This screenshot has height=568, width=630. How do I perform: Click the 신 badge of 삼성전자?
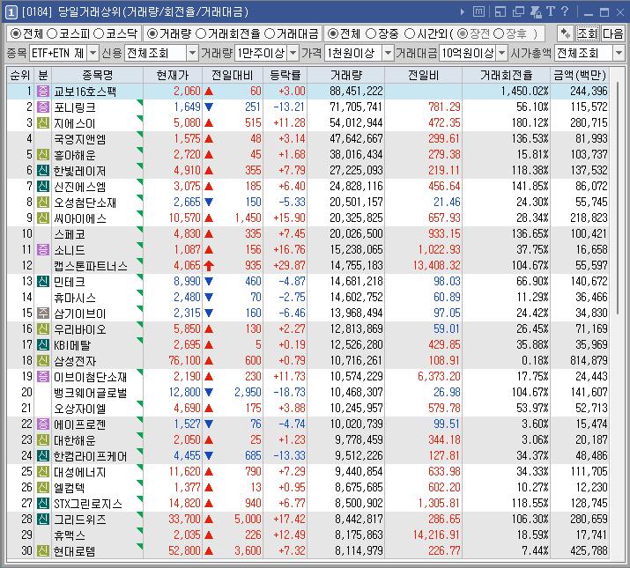pyautogui.click(x=43, y=360)
